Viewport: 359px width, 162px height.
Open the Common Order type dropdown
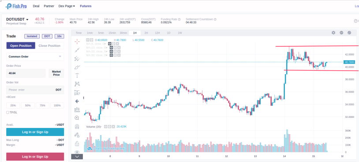click(35, 57)
